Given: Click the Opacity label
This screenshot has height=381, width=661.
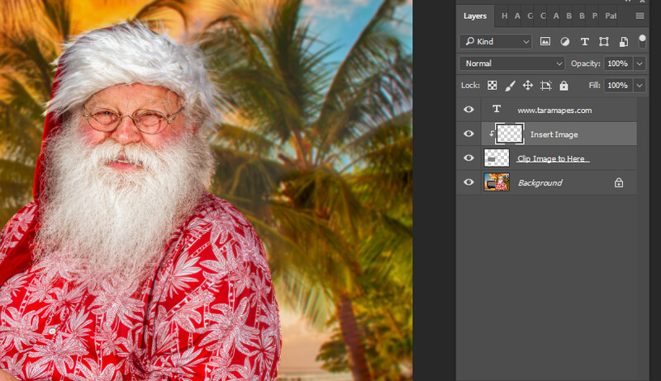Looking at the screenshot, I should pos(585,63).
